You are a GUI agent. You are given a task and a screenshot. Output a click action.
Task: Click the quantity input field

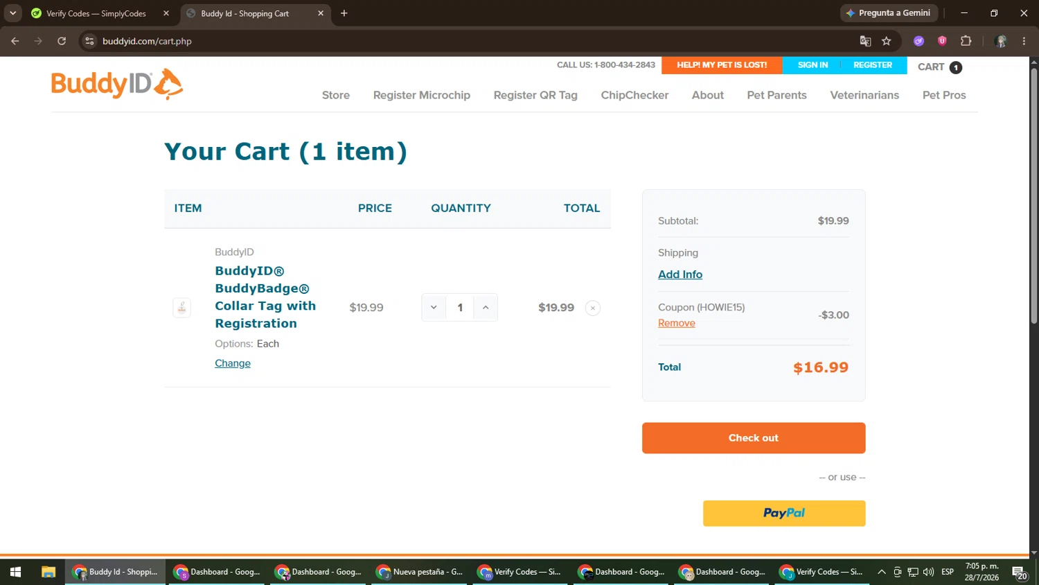click(460, 308)
